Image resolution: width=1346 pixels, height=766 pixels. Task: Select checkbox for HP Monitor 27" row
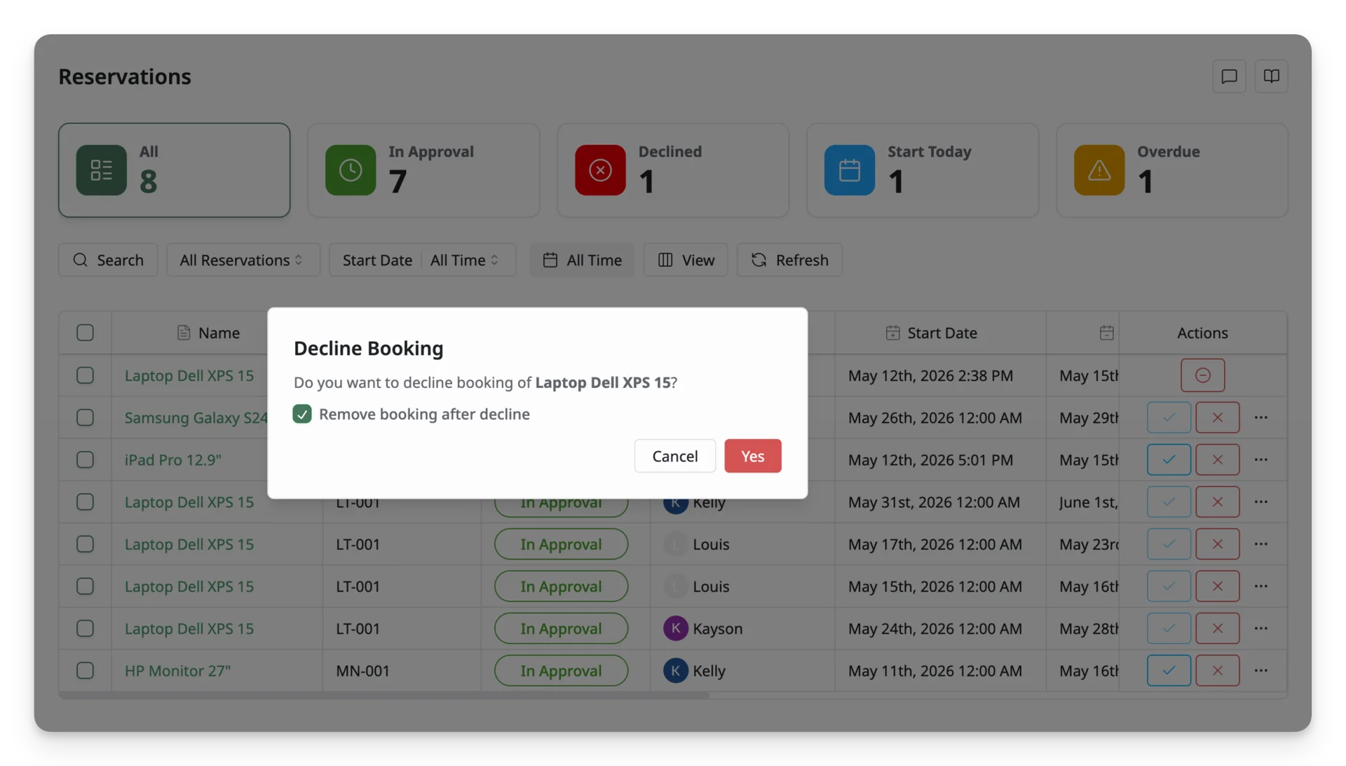coord(85,670)
